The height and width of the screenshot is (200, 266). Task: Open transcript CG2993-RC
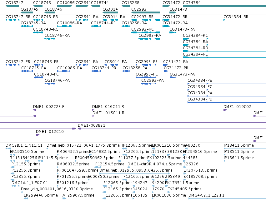143,29
